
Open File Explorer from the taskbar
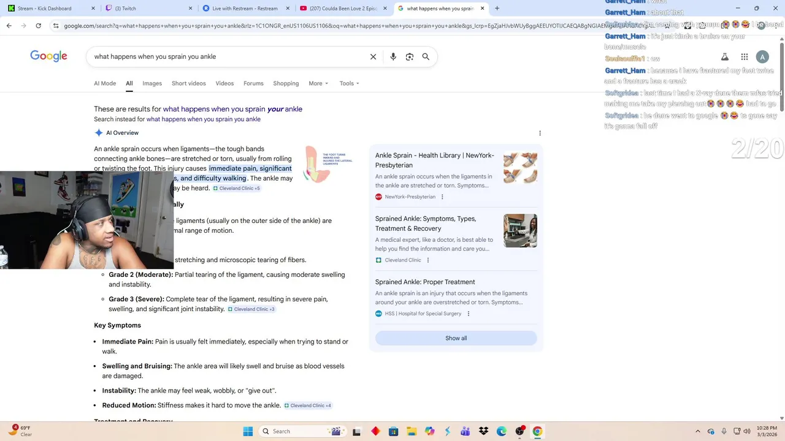click(x=412, y=431)
